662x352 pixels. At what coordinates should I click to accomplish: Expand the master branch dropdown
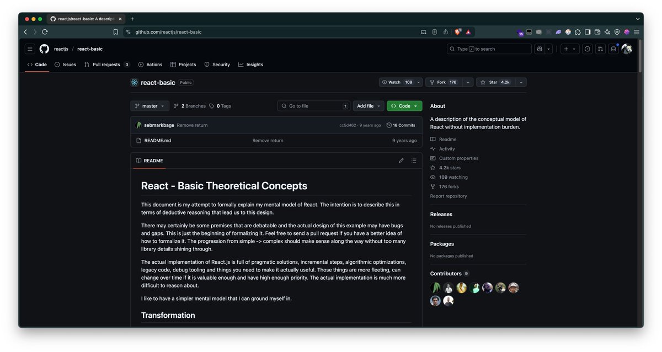[x=150, y=106]
